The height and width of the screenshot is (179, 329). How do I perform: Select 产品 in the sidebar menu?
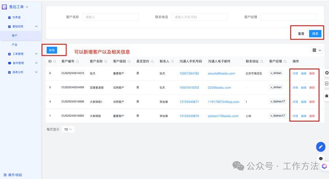(x=15, y=45)
